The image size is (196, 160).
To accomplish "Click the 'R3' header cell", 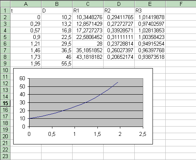I will point(150,11).
